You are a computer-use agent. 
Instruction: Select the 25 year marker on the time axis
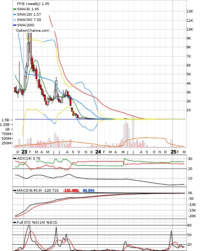173,152
